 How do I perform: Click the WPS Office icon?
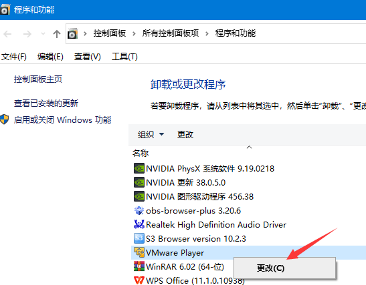coord(139,280)
